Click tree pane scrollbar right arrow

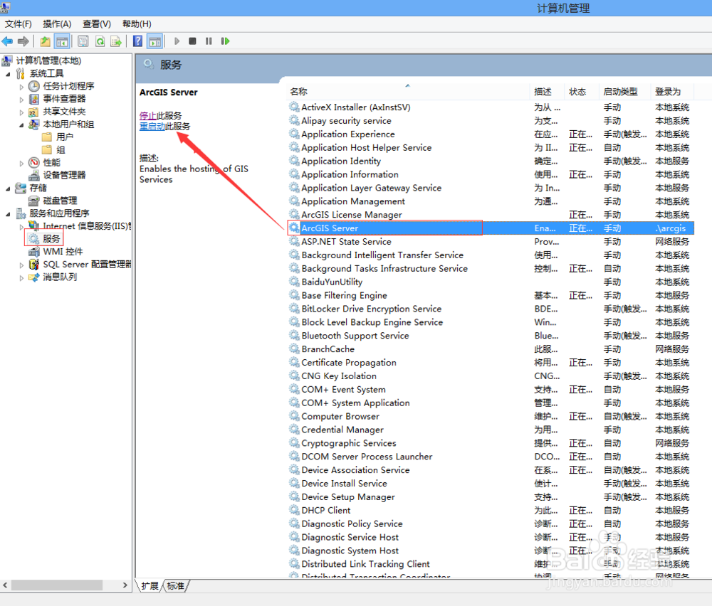(x=125, y=585)
